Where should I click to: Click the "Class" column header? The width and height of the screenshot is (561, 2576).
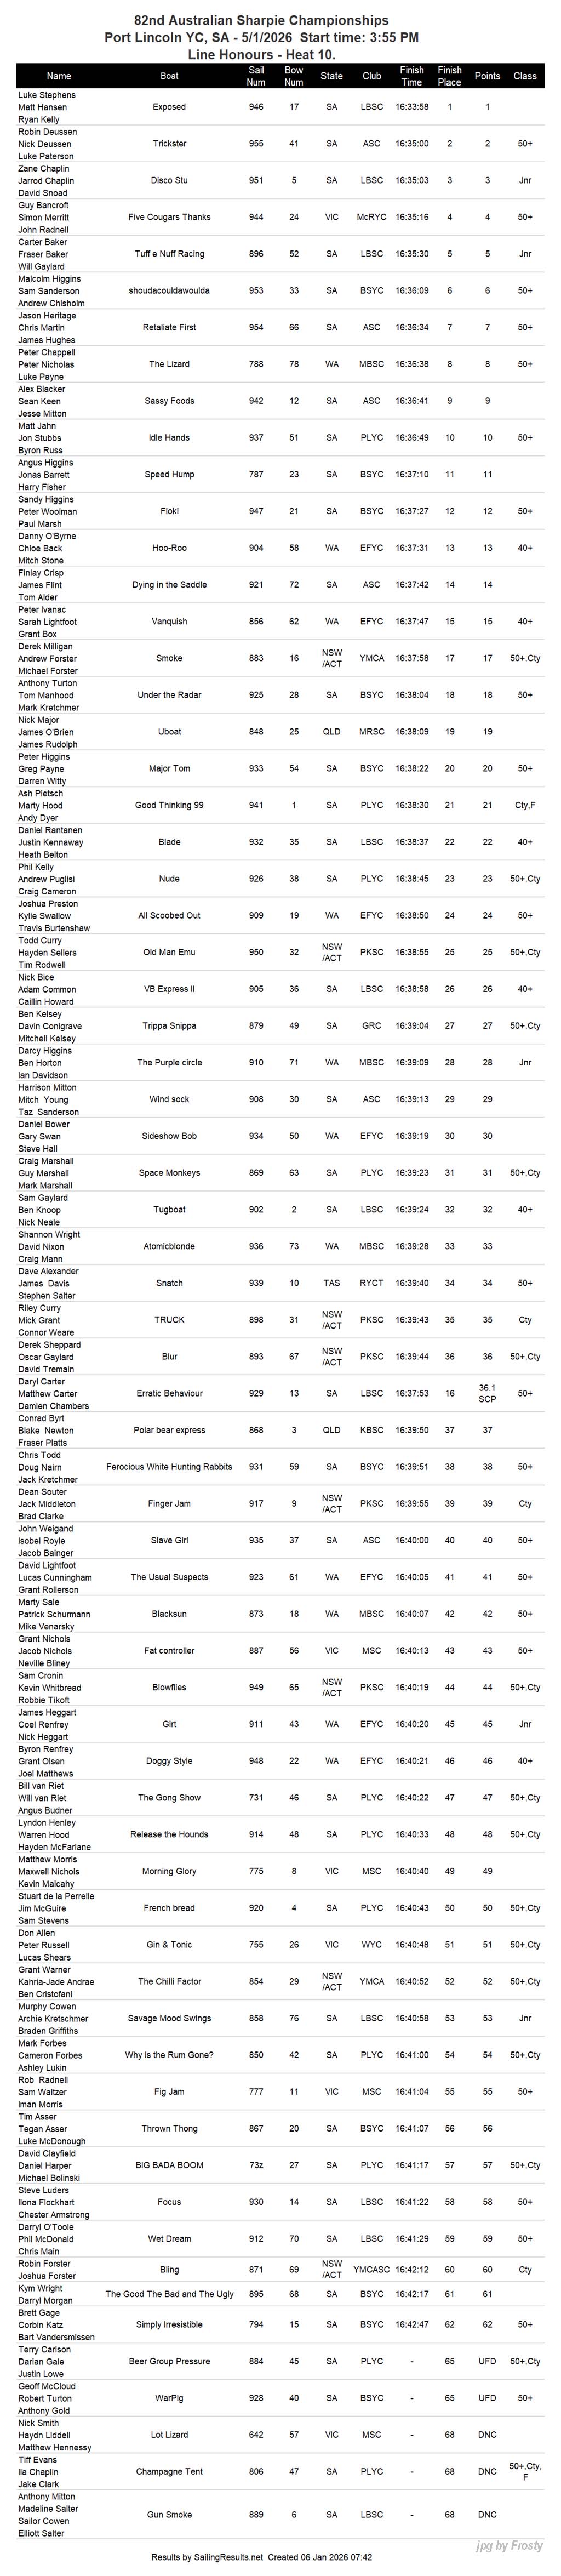coord(525,76)
